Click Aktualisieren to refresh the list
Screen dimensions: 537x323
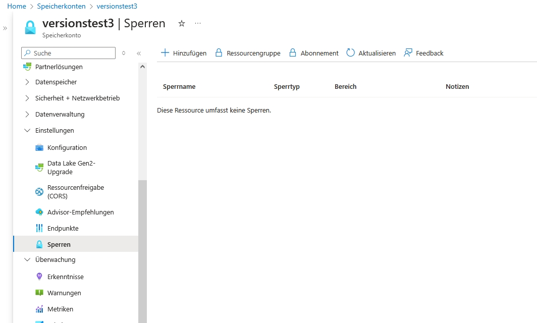coord(371,53)
